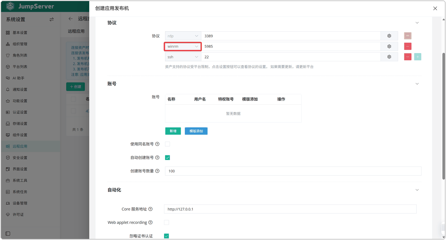Click the 许可证 sidebar icon

pos(8,215)
